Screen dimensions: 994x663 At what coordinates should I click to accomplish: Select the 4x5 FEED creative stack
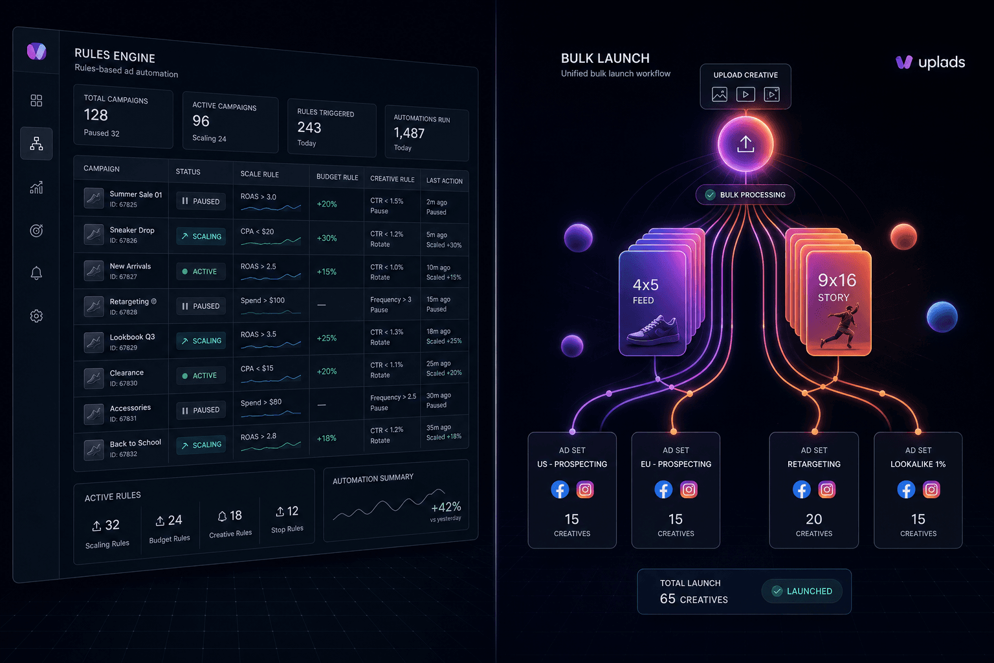(x=660, y=293)
